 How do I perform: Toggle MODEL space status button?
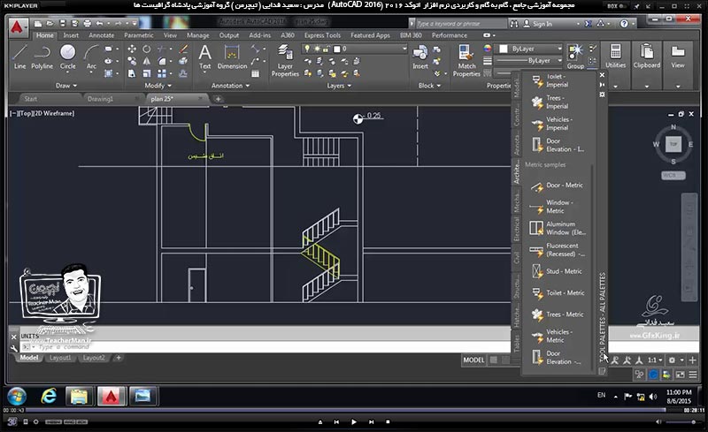473,360
